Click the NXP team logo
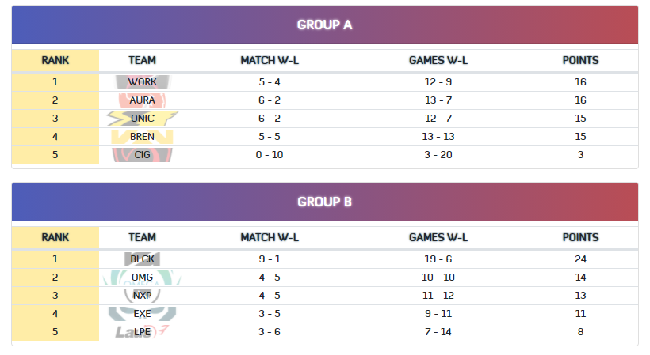Screen dimensions: 650x355 click(x=142, y=296)
